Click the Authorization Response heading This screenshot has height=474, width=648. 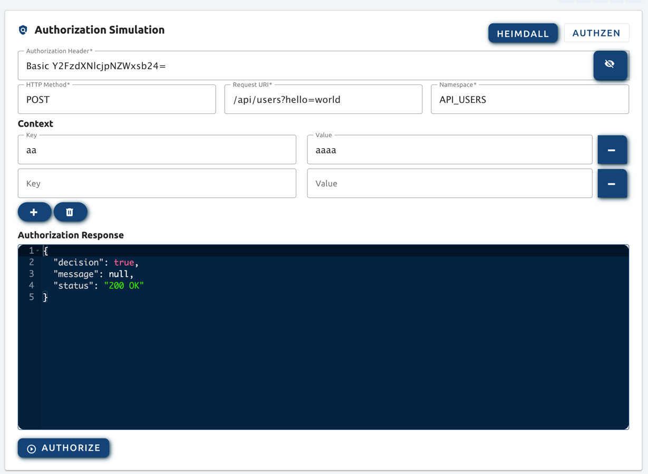pos(71,235)
